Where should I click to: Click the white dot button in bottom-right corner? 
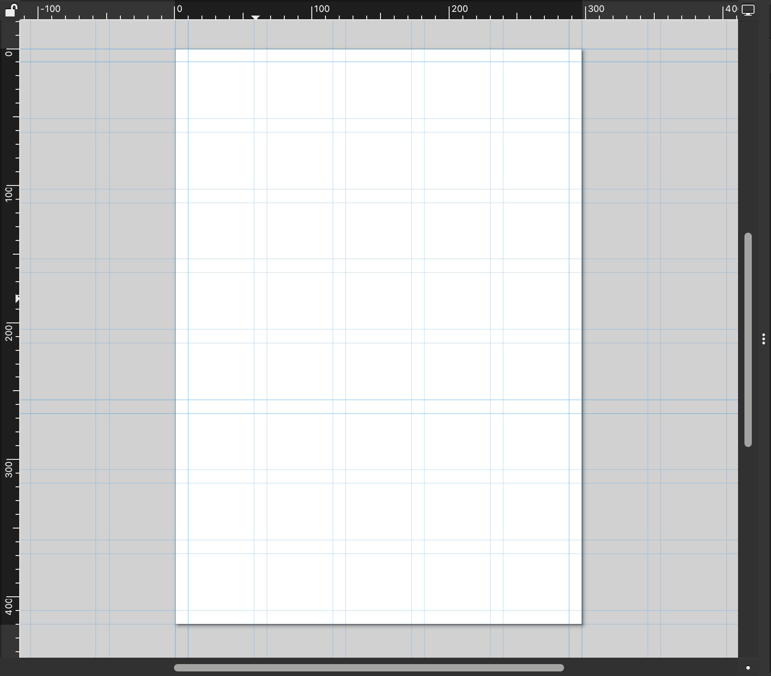click(x=748, y=668)
